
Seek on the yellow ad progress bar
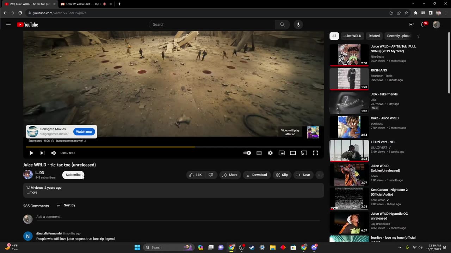pyautogui.click(x=173, y=147)
